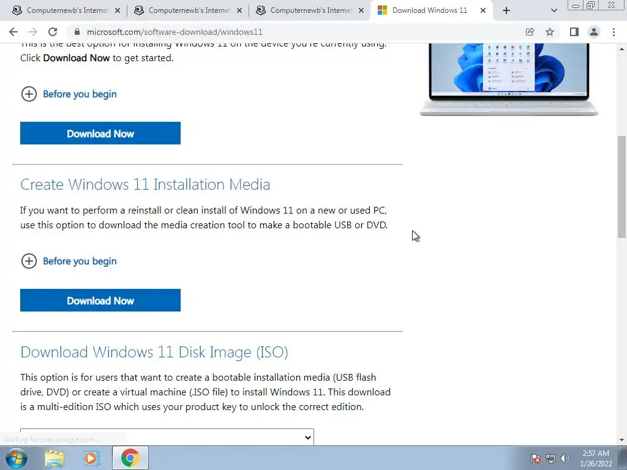This screenshot has height=470, width=627.
Task: Restore down the Chrome window
Action: [x=591, y=5]
